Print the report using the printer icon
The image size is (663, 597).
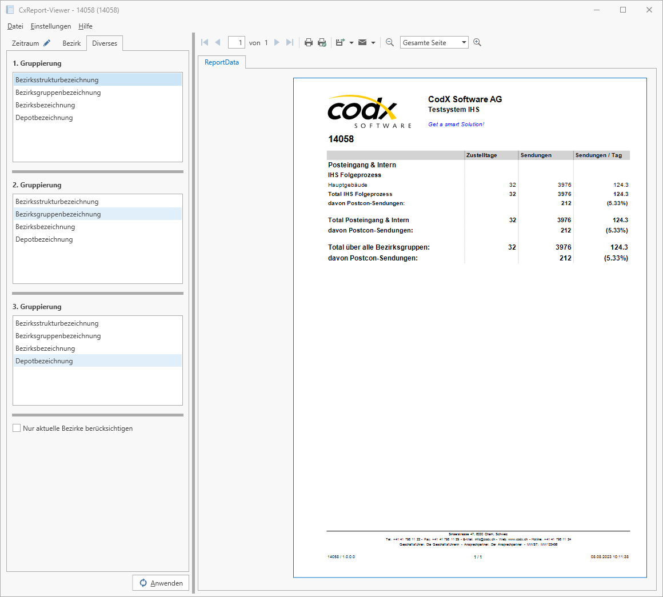point(308,42)
